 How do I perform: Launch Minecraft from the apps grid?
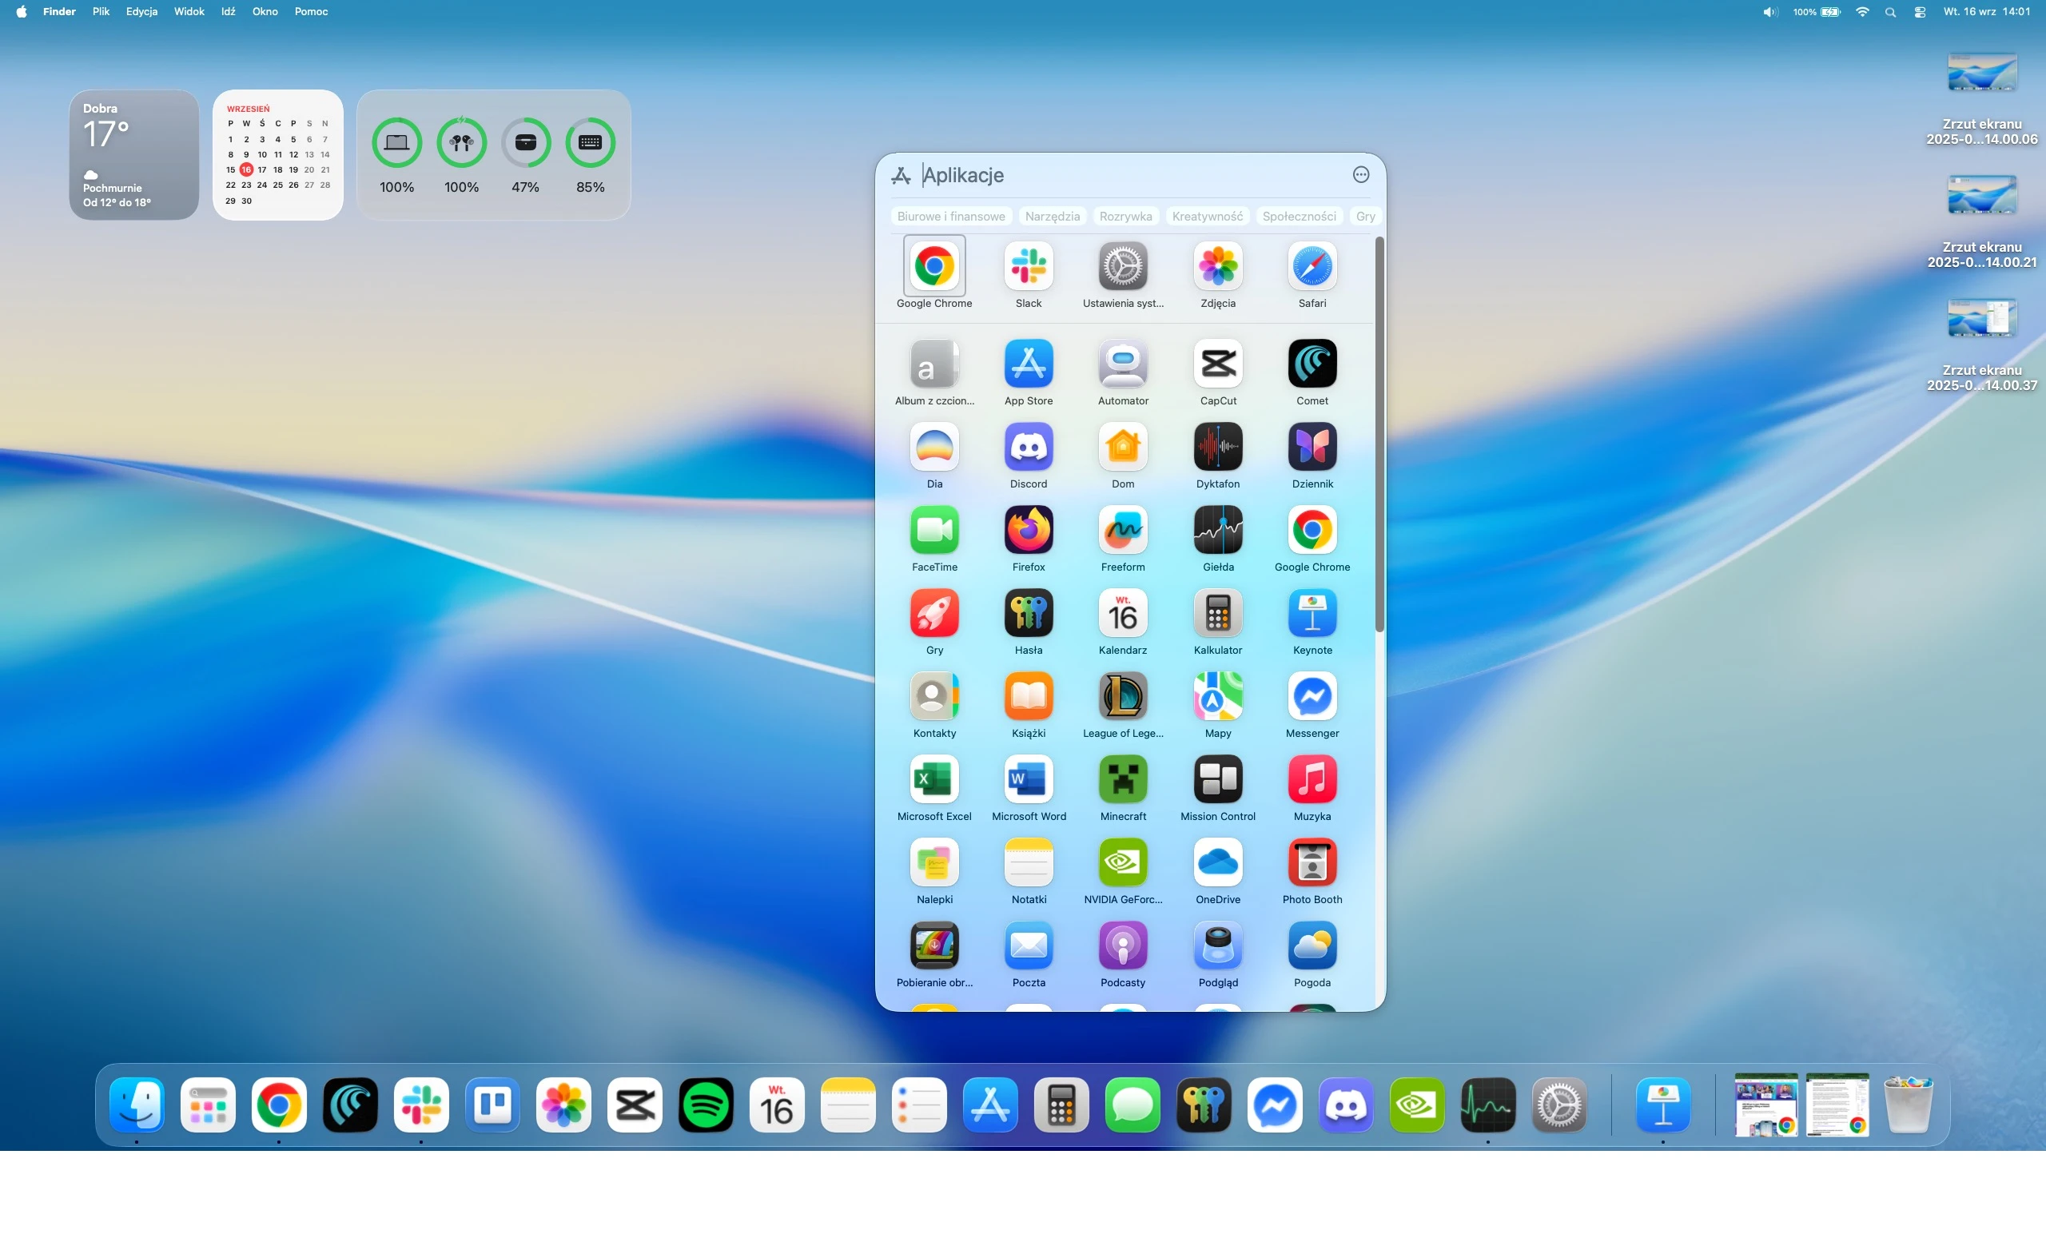click(1122, 779)
